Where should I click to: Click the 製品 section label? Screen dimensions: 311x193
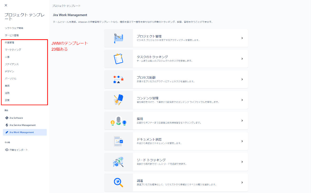(6, 110)
